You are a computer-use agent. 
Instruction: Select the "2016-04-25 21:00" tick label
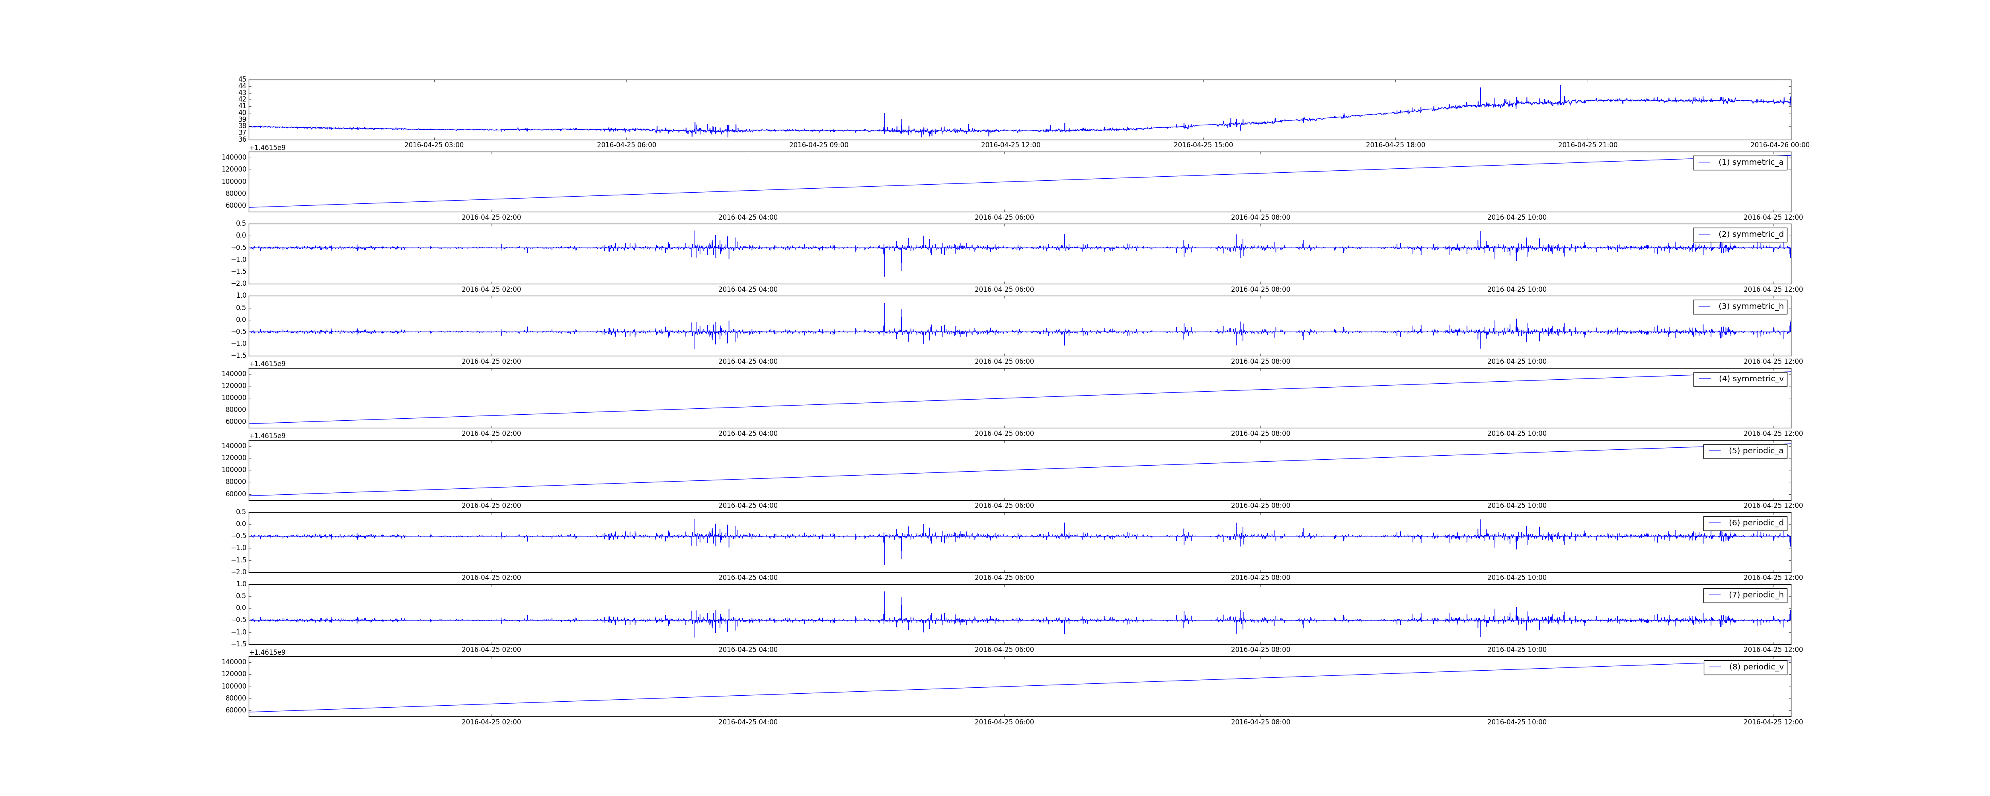(x=1588, y=145)
